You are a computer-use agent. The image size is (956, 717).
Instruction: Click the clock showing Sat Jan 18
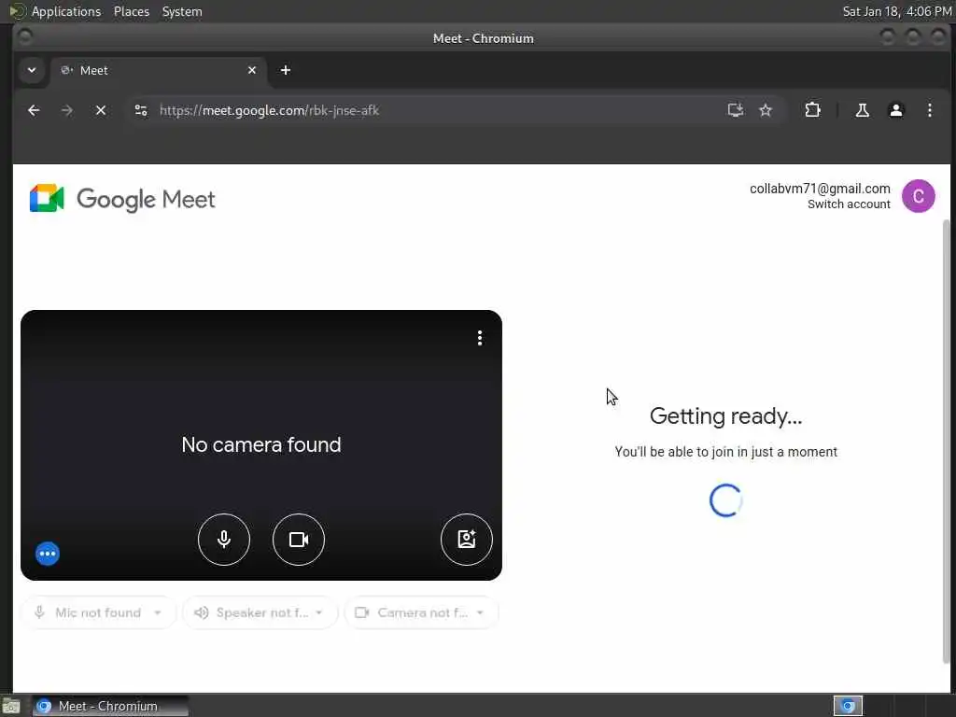pos(897,11)
